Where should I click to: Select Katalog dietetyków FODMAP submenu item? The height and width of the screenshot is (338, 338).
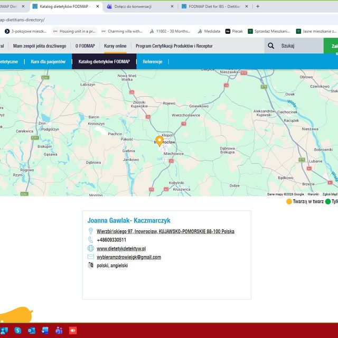104,62
